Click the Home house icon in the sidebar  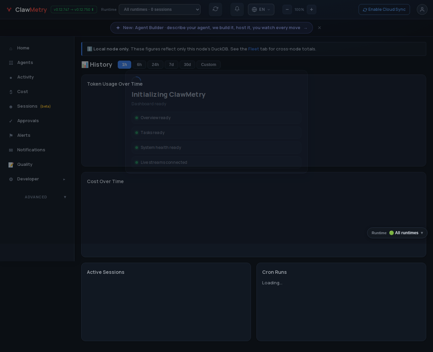[11, 48]
